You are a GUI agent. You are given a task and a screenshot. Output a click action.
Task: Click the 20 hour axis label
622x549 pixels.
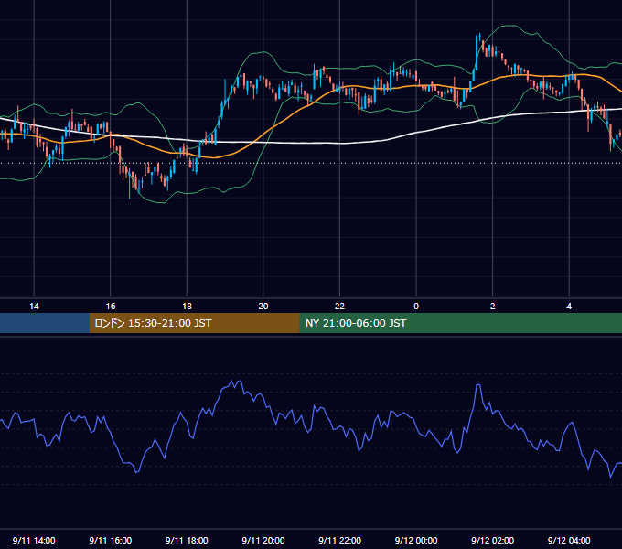tap(263, 307)
